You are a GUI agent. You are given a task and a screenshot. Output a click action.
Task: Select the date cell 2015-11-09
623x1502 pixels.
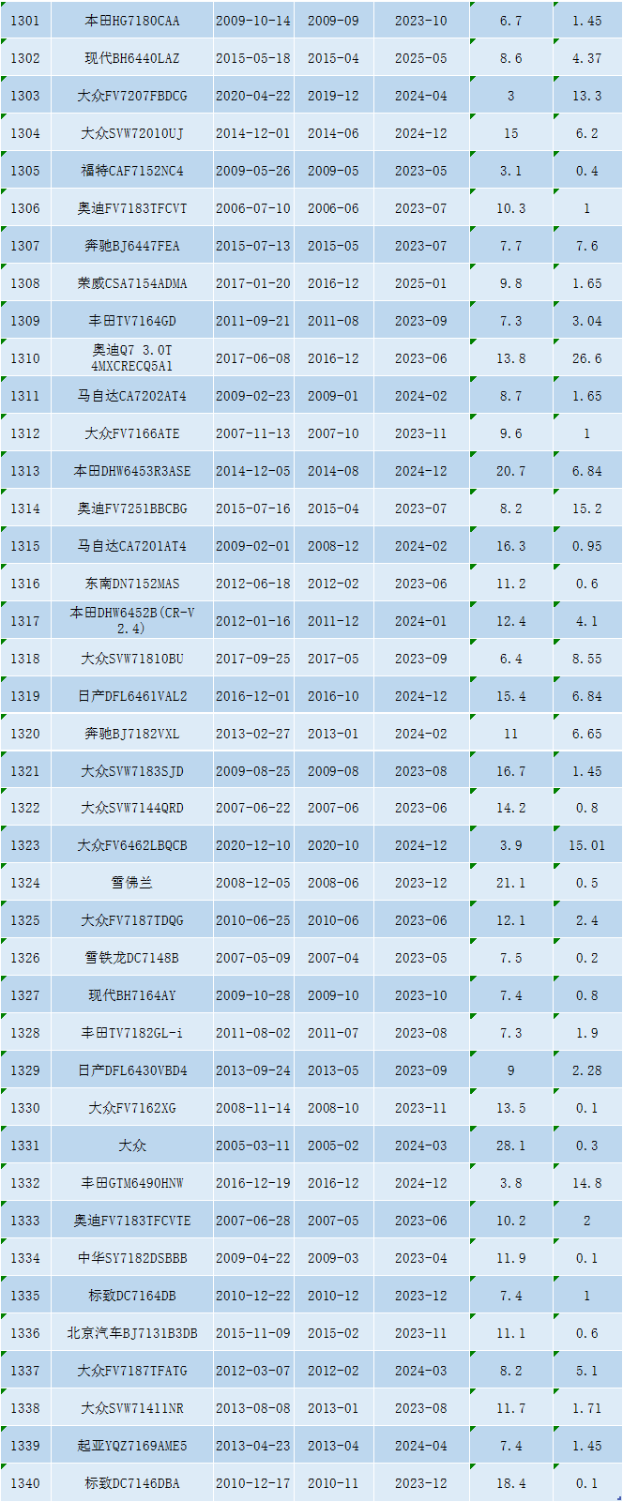click(x=253, y=1333)
